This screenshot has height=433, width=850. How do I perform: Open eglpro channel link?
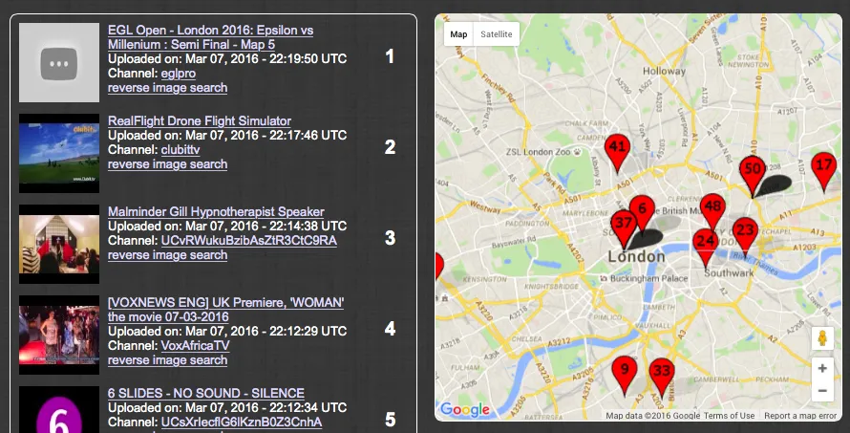point(179,74)
